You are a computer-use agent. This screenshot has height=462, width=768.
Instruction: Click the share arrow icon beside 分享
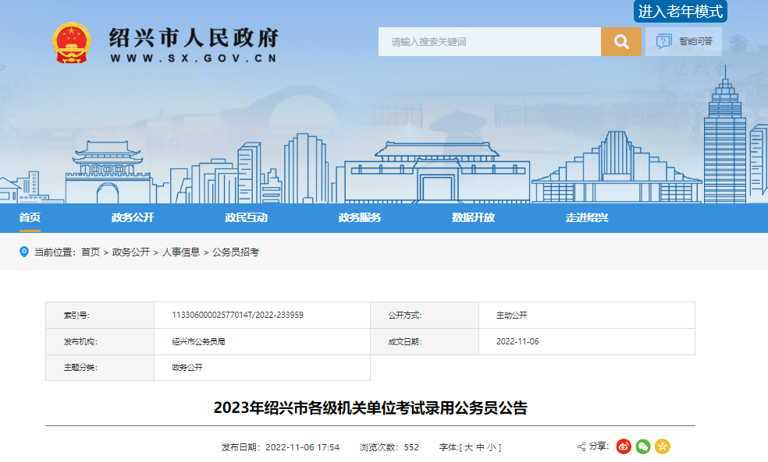[x=581, y=446]
